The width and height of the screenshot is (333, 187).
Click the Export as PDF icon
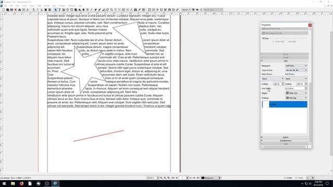pyautogui.click(x=28, y=10)
